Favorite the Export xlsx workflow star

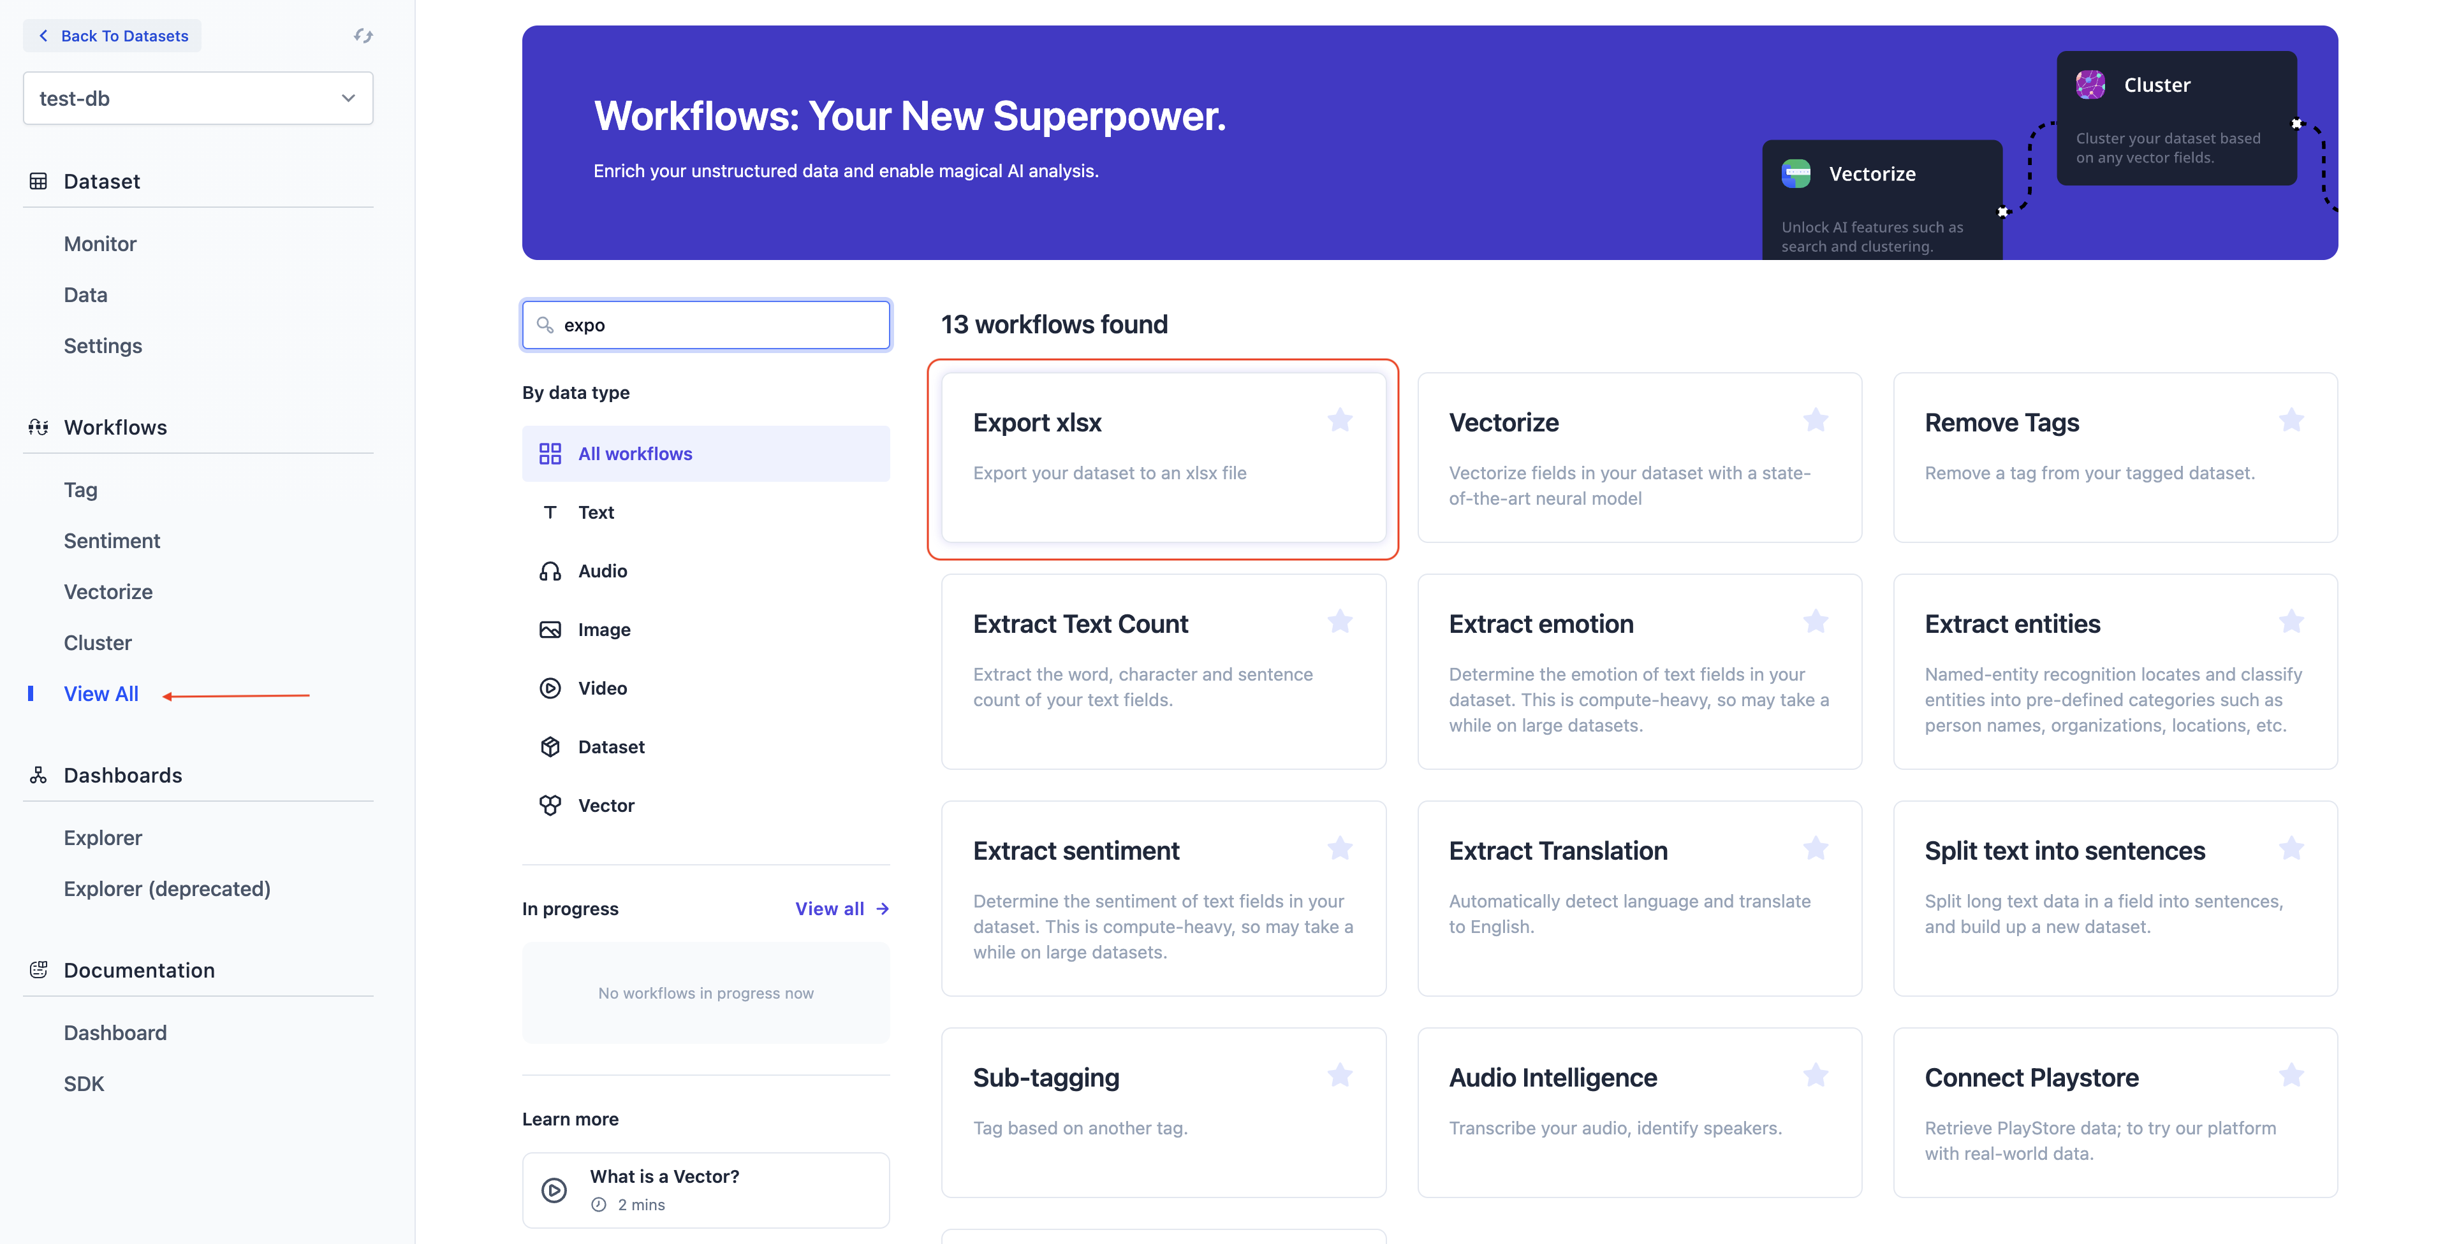pyautogui.click(x=1339, y=420)
